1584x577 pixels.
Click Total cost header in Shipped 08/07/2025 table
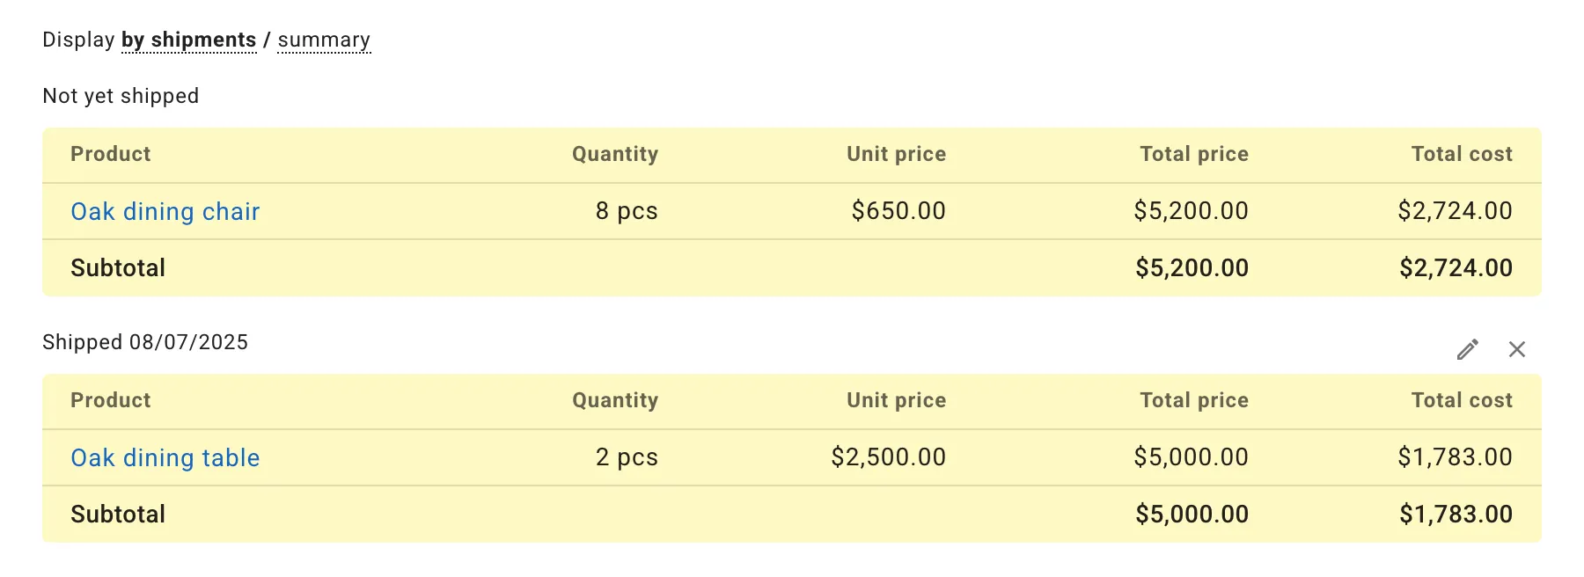(1461, 400)
